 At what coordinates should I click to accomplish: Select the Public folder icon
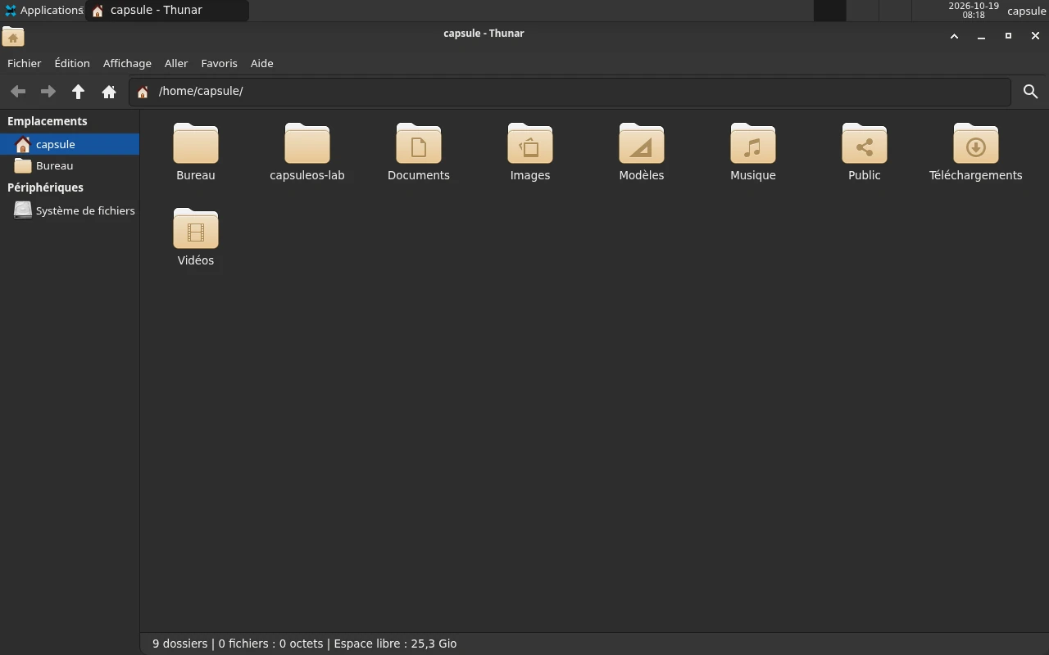click(x=865, y=143)
